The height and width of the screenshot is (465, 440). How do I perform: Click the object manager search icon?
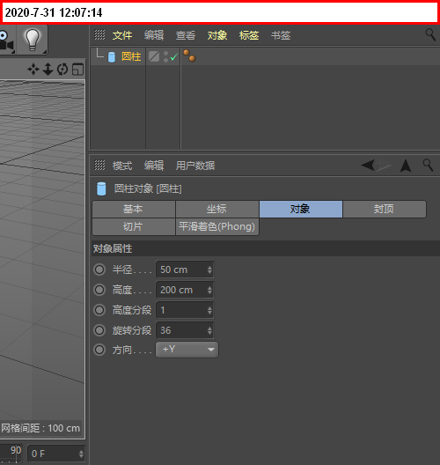click(430, 35)
